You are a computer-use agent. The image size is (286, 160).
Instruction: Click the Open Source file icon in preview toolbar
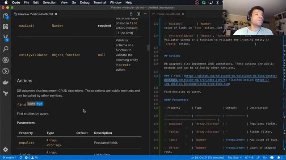coord(131,14)
